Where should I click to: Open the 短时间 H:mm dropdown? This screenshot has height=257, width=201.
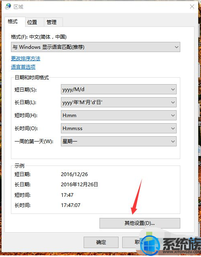pos(119,115)
